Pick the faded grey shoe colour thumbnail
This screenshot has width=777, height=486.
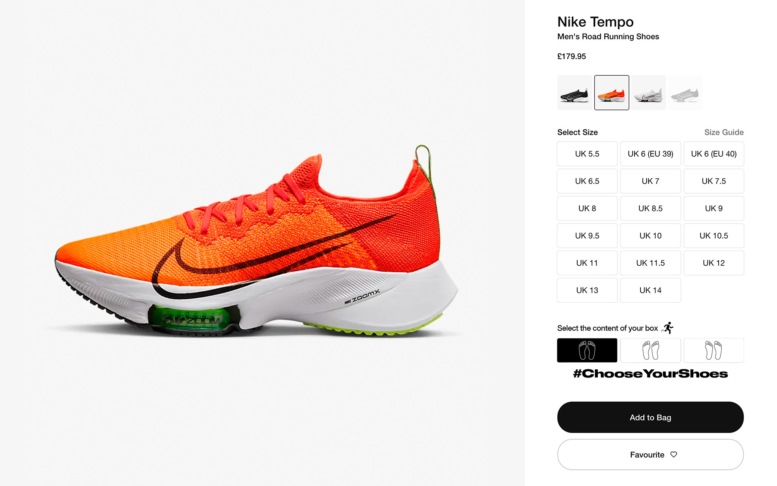pyautogui.click(x=685, y=93)
